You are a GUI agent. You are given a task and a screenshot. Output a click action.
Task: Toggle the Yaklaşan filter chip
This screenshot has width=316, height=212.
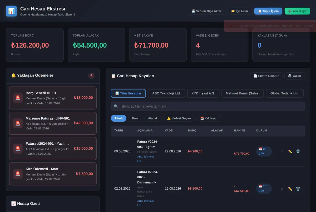(209, 118)
